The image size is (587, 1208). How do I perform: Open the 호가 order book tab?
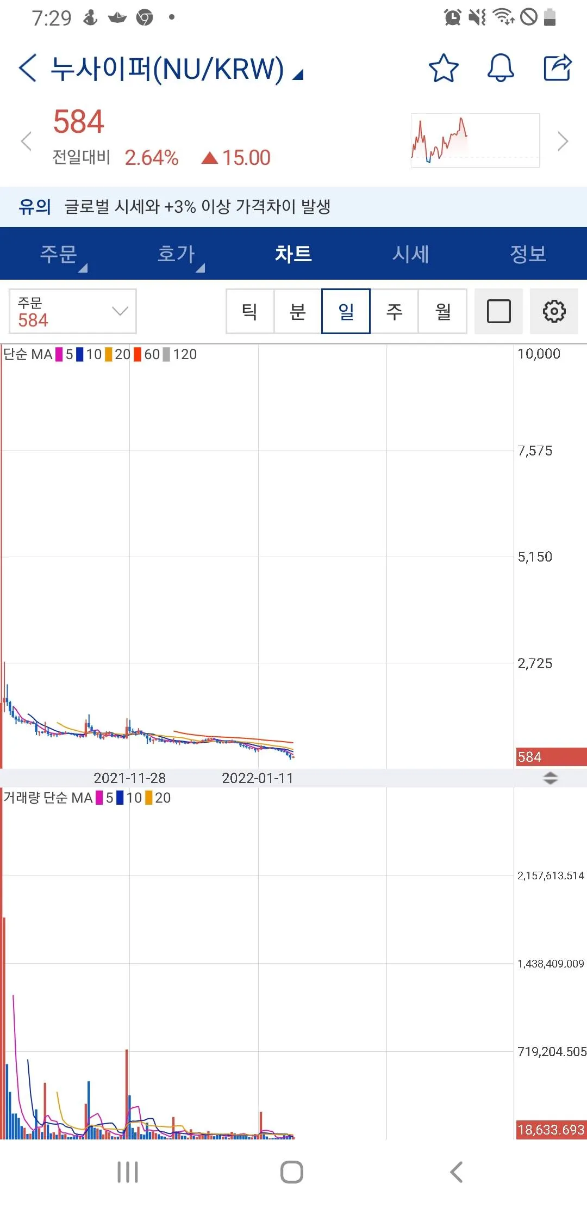[x=176, y=254]
